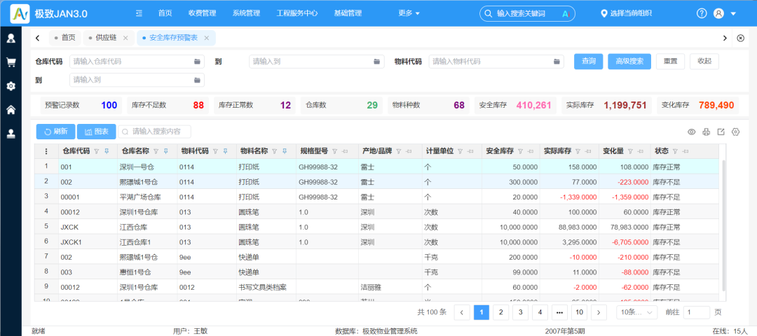Open the 首页 top menu

click(165, 13)
